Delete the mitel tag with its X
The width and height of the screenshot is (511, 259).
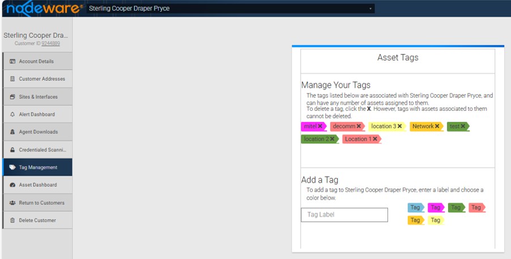click(x=320, y=126)
